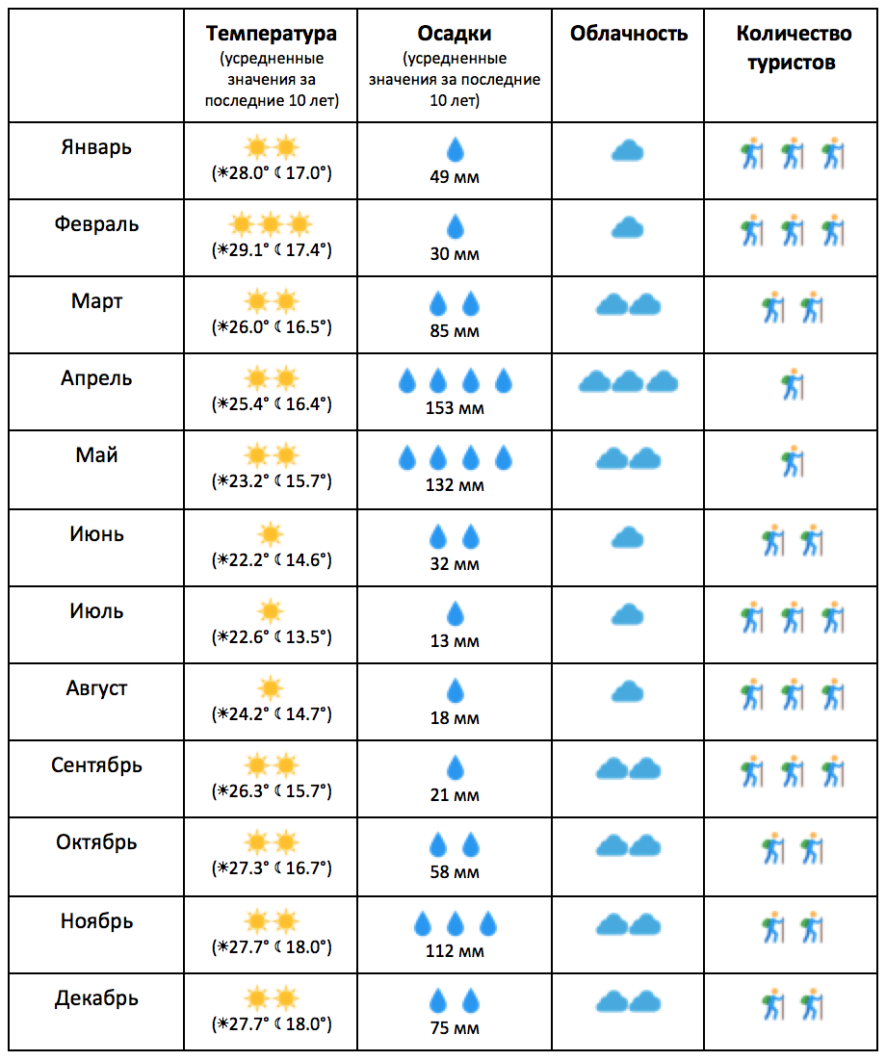Click the 153 мм precipitation value
This screenshot has width=886, height=1061.
[455, 408]
